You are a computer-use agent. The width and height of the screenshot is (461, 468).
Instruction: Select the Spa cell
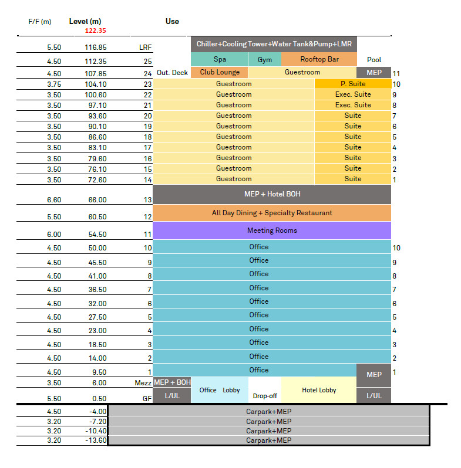[x=220, y=59]
